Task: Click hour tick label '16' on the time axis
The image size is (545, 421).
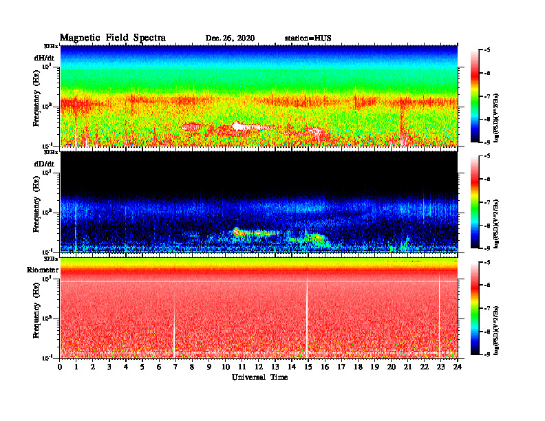Action: click(x=325, y=367)
